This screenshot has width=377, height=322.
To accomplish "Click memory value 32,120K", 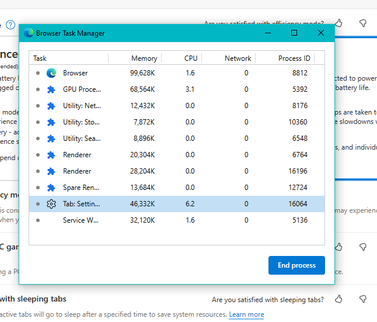I will click(x=142, y=220).
